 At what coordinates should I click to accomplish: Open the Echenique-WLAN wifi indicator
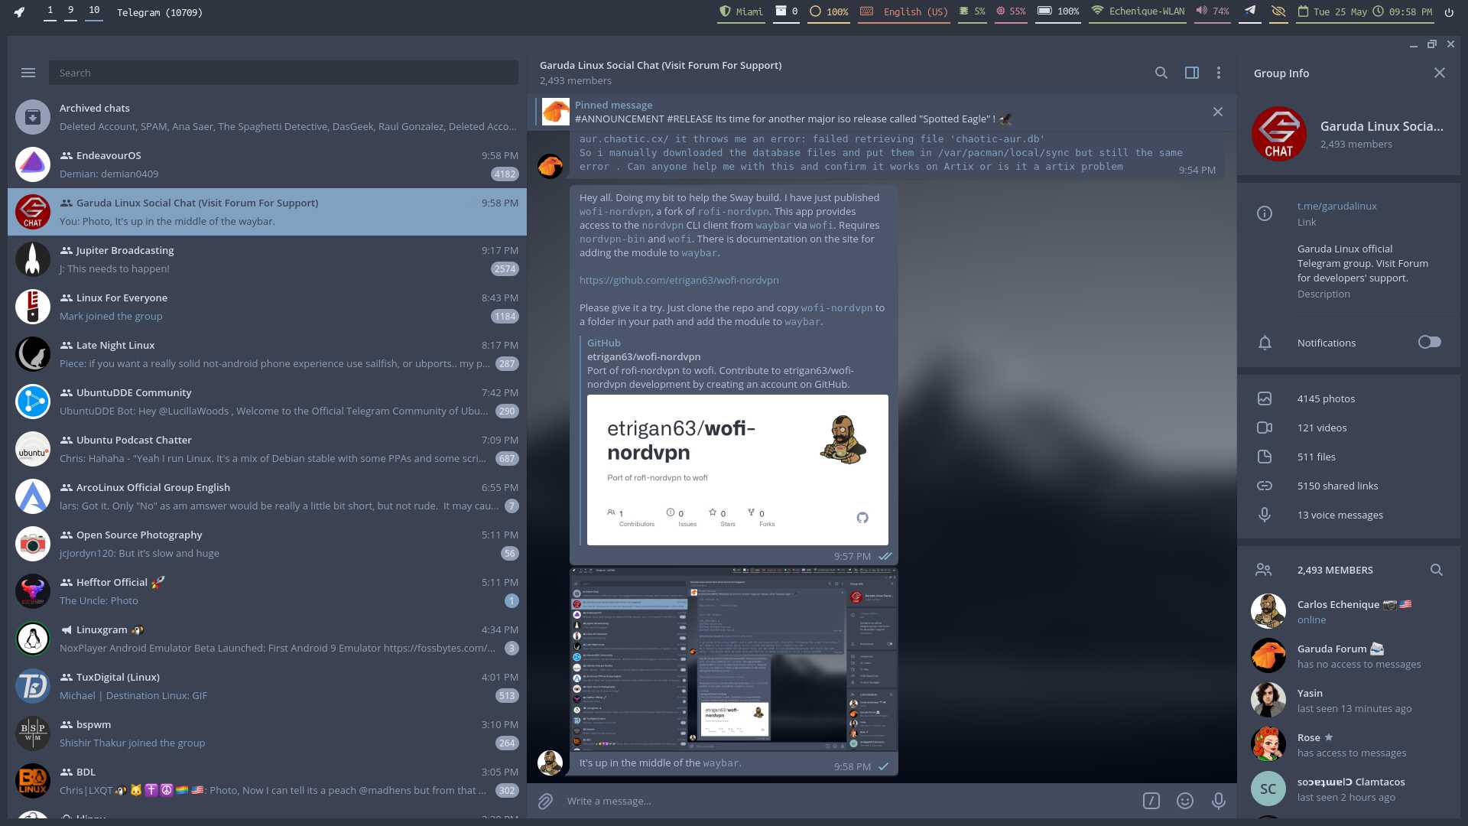coord(1138,11)
